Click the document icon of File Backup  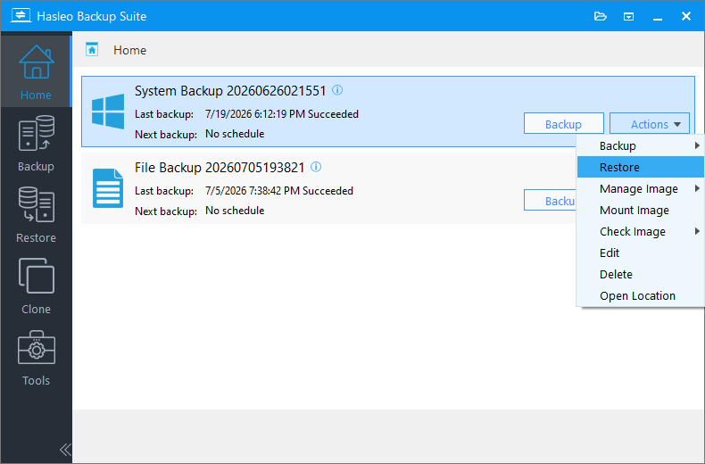coord(108,188)
